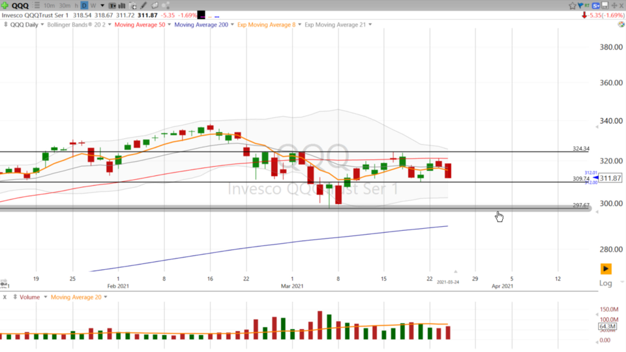
Task: Click the blue flag icon
Action: point(580,5)
